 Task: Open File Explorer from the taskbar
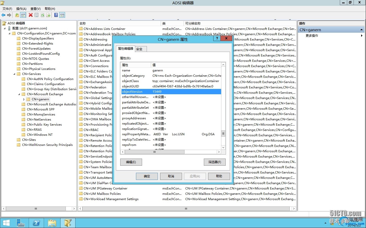tap(52, 223)
